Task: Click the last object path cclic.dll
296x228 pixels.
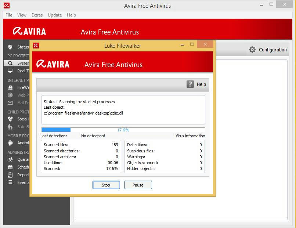Action: coord(83,113)
